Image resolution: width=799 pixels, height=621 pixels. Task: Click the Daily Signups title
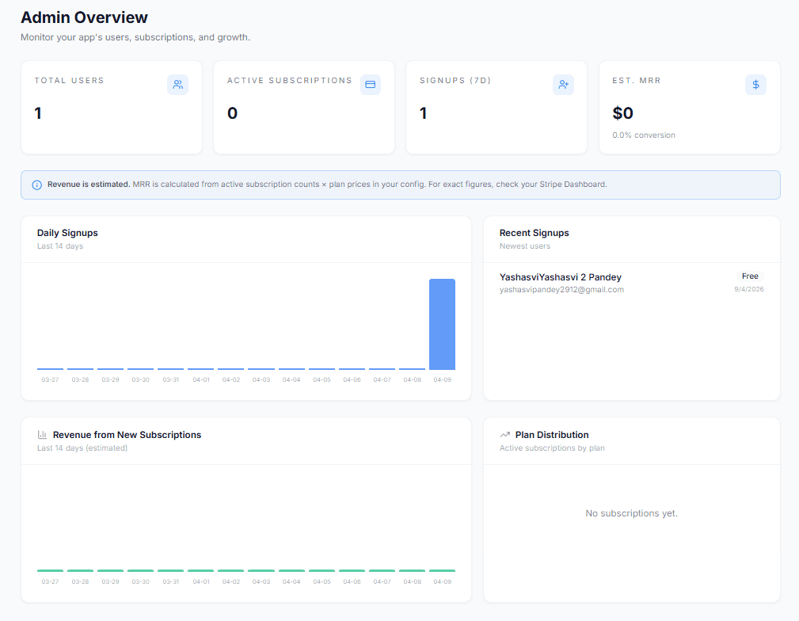(67, 233)
